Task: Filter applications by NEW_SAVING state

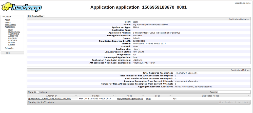Action: (14, 32)
